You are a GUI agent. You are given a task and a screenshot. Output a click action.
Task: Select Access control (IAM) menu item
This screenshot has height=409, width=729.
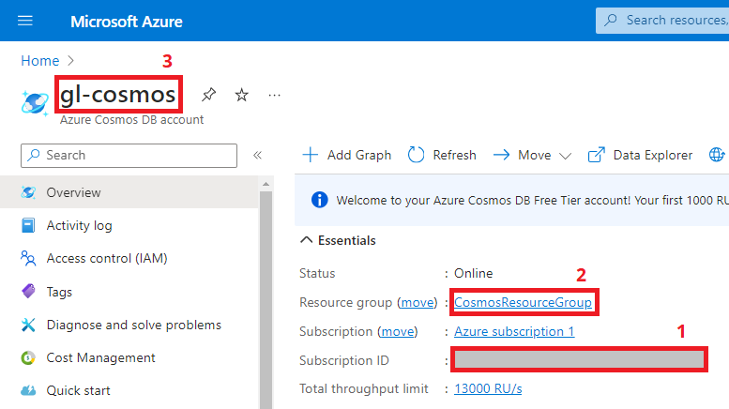pyautogui.click(x=106, y=258)
